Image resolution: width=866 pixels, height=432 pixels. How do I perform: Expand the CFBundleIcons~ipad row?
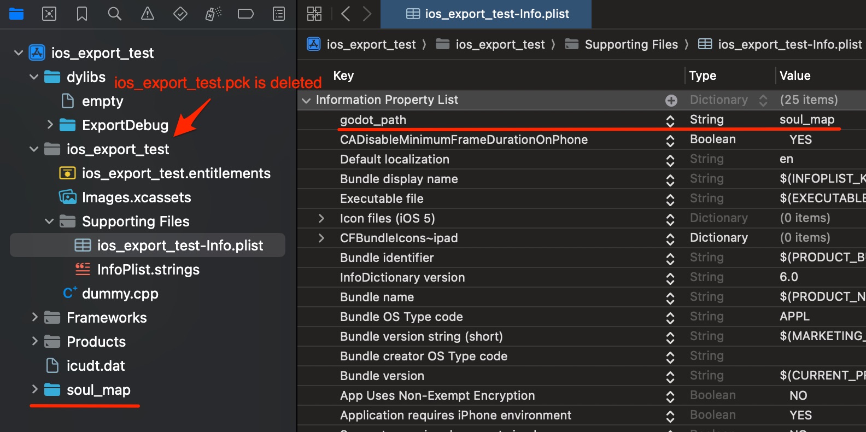(x=321, y=238)
